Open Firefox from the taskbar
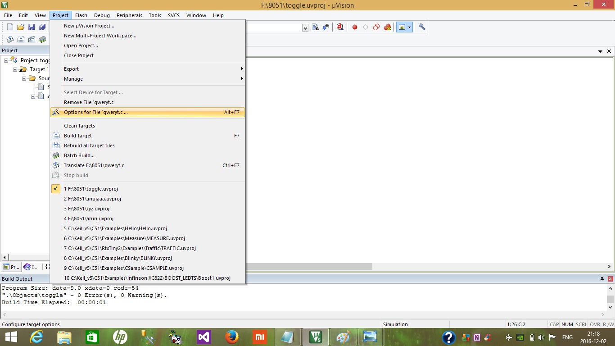 point(232,337)
